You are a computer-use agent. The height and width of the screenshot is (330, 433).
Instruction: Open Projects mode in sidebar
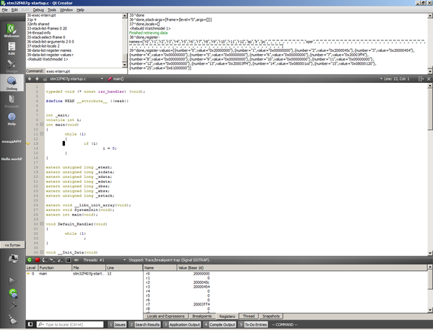12,101
